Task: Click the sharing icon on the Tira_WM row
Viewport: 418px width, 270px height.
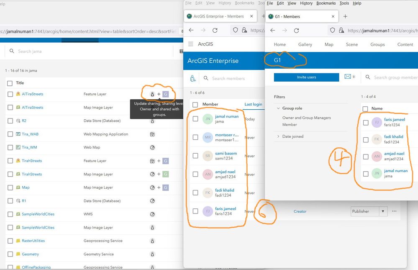Action: coord(152,147)
